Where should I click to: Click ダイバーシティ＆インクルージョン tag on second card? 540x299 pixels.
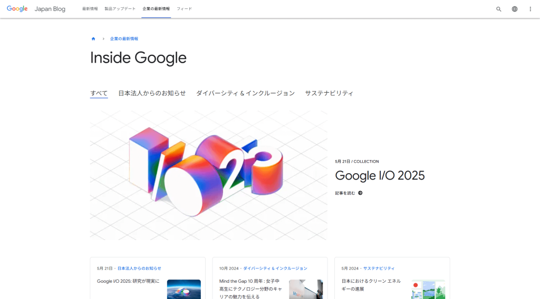(x=275, y=268)
